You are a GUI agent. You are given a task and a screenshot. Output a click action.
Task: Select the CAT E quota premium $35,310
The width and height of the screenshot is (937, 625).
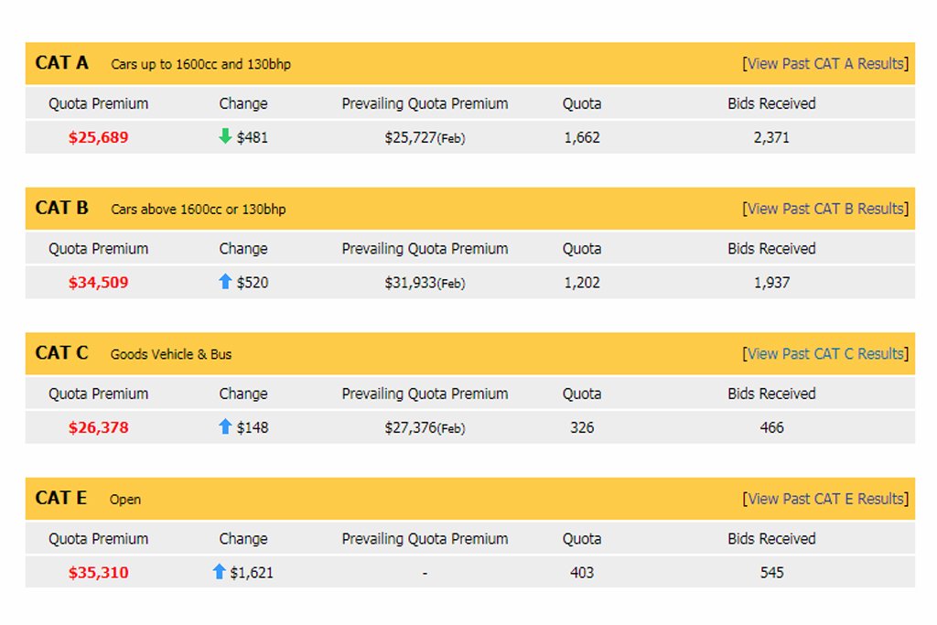[x=98, y=573]
